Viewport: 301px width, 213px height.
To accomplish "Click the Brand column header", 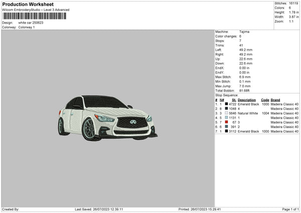I will (x=275, y=99).
